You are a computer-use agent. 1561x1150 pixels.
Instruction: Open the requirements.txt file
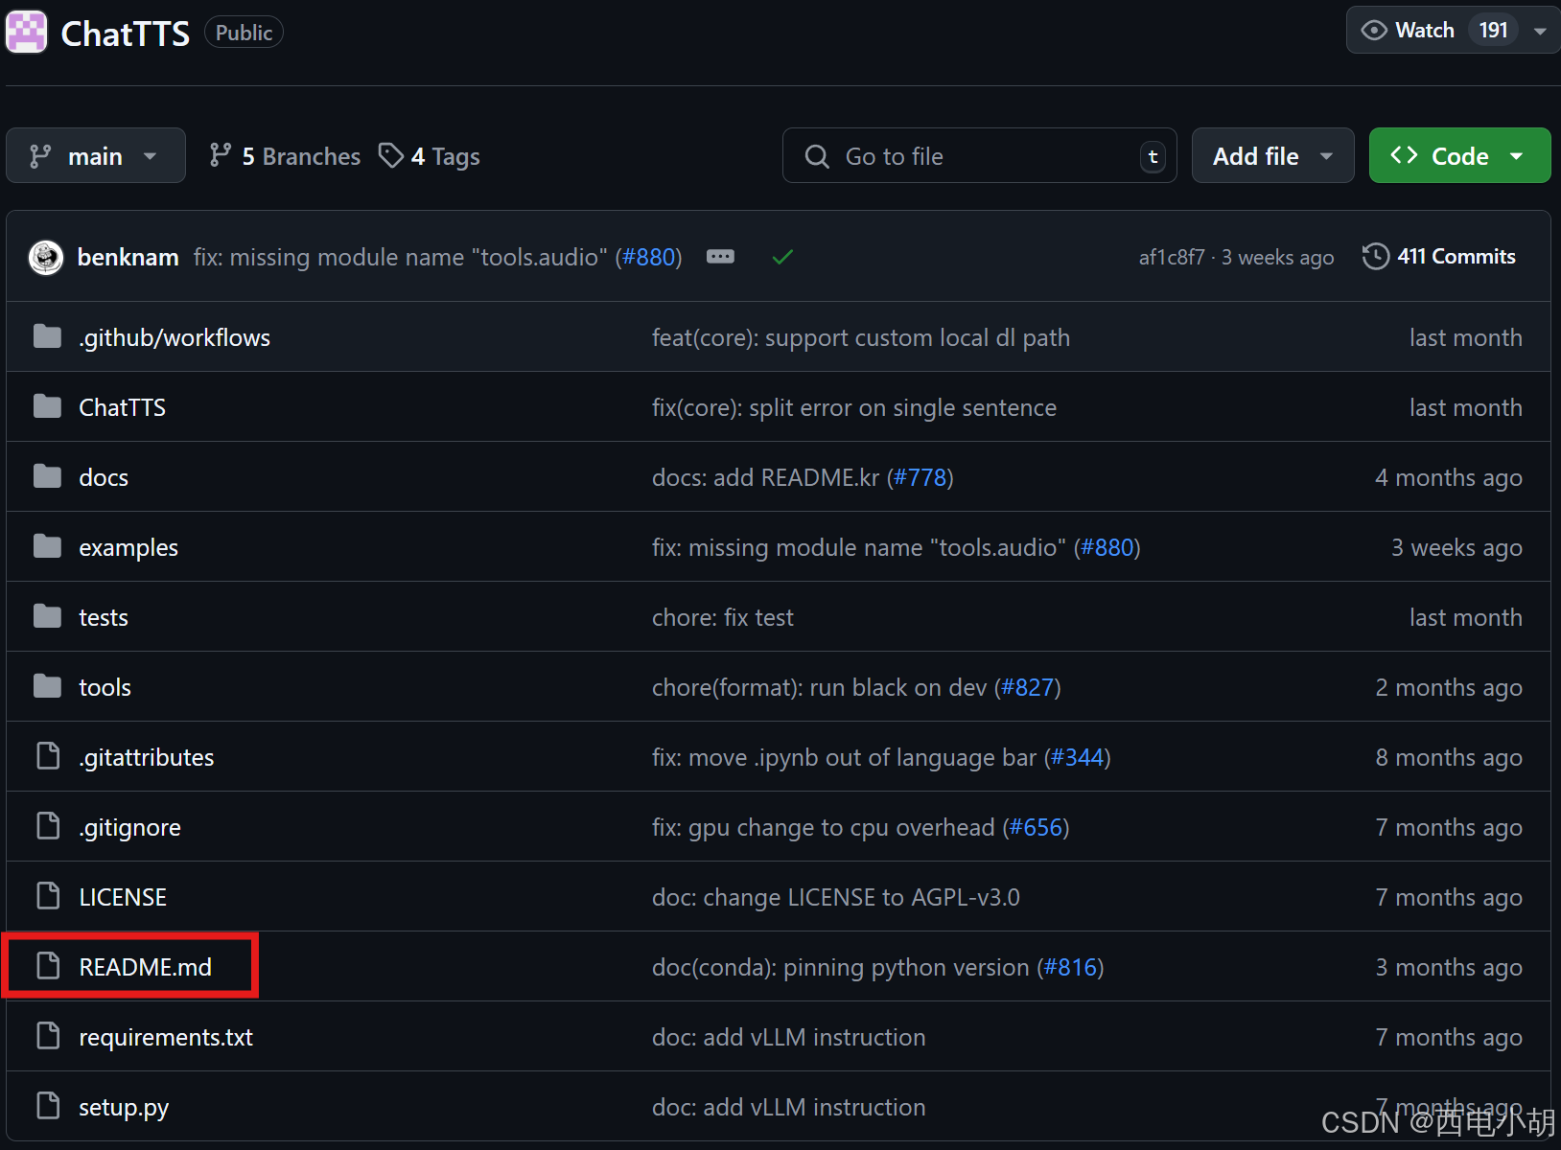[x=166, y=1037]
